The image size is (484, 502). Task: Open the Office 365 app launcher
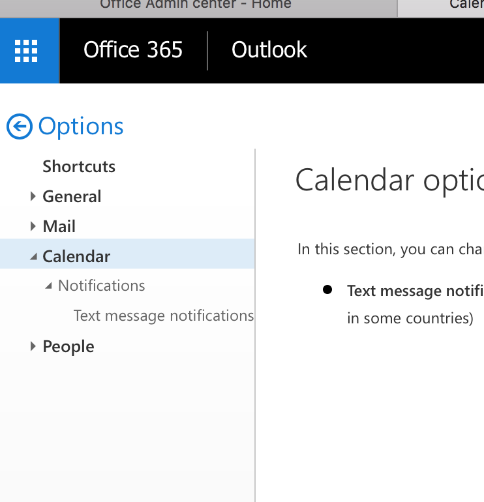(26, 51)
